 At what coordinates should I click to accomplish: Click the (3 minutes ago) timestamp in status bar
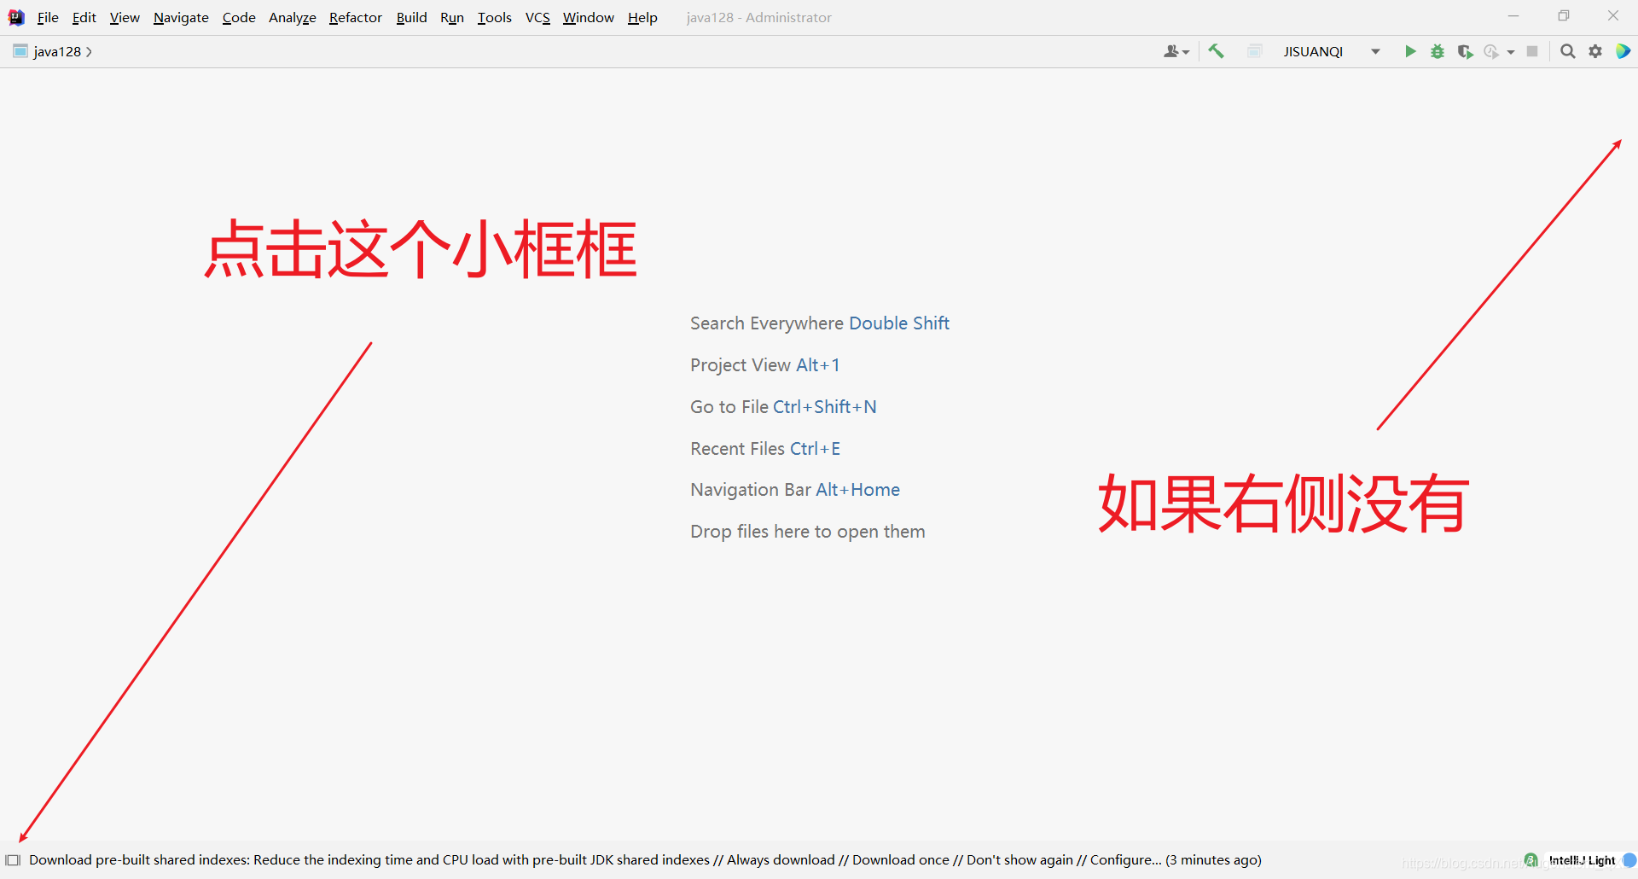(x=1214, y=859)
